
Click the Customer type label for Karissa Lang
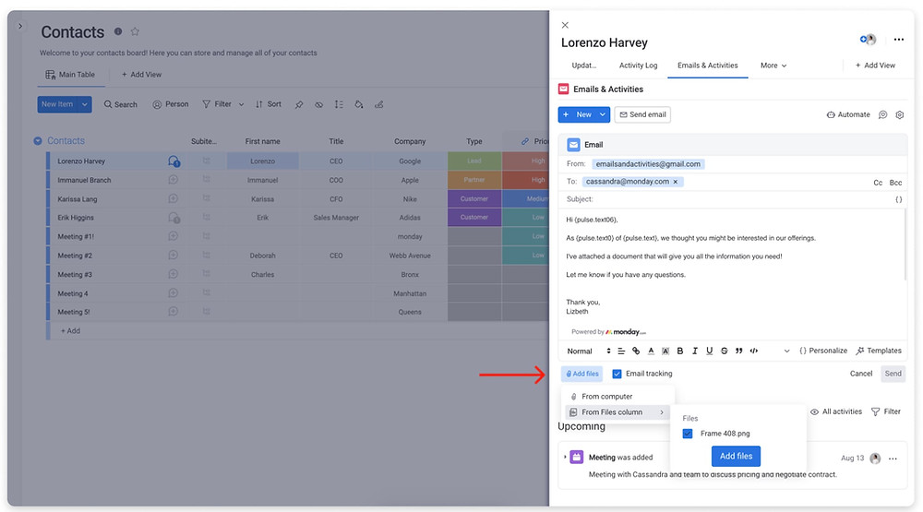(x=473, y=199)
